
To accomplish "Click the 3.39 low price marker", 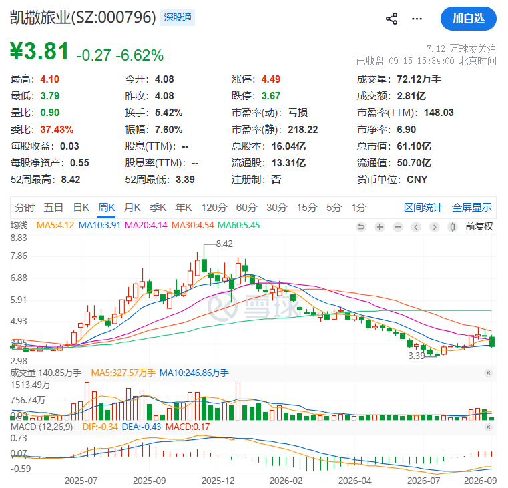I will coord(417,356).
